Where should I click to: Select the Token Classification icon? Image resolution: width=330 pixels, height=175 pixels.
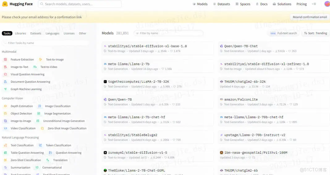(x=40, y=145)
